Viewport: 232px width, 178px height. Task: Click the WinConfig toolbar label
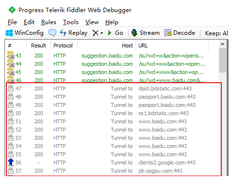29,33
